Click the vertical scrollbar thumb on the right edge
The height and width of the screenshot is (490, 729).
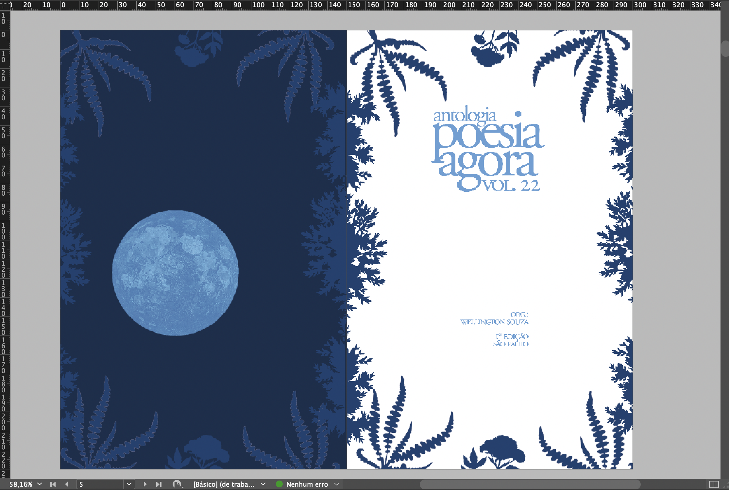[x=724, y=49]
